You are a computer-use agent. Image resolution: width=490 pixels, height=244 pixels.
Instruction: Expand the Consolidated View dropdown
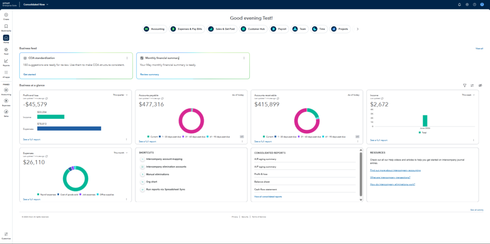pyautogui.click(x=36, y=4)
